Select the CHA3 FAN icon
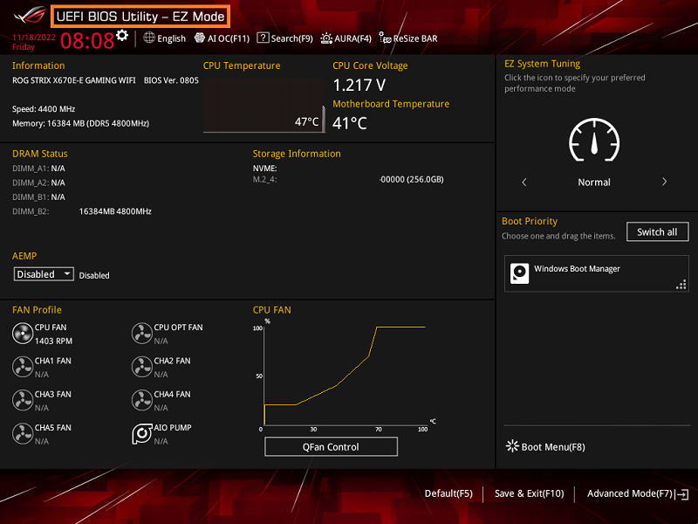The image size is (698, 524). pyautogui.click(x=23, y=400)
